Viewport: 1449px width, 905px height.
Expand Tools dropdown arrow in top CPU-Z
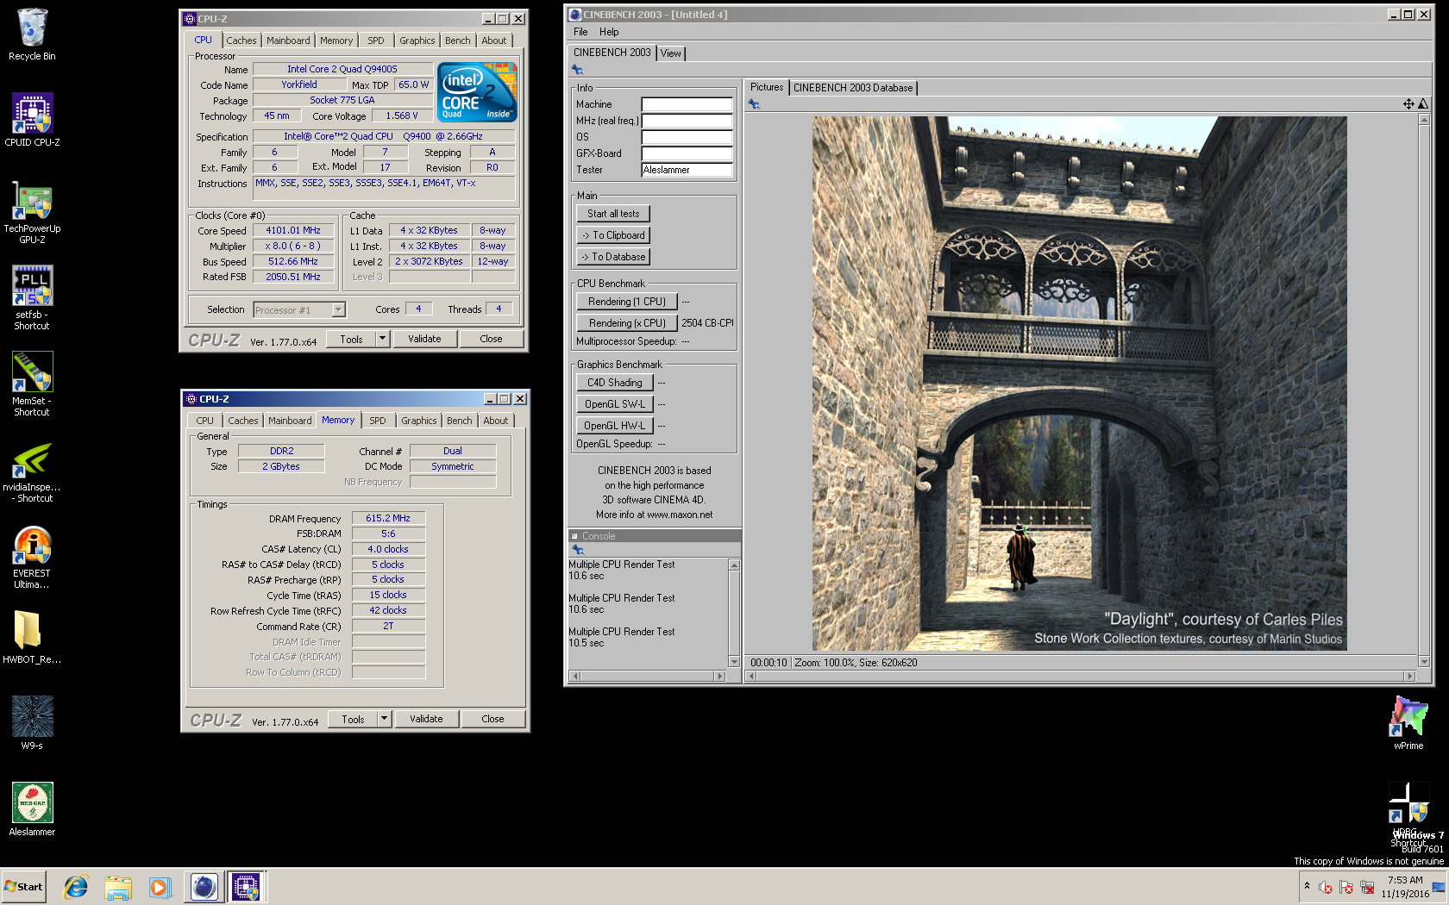click(x=382, y=339)
